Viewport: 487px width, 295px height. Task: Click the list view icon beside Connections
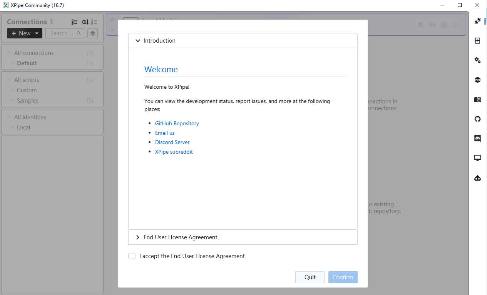74,22
